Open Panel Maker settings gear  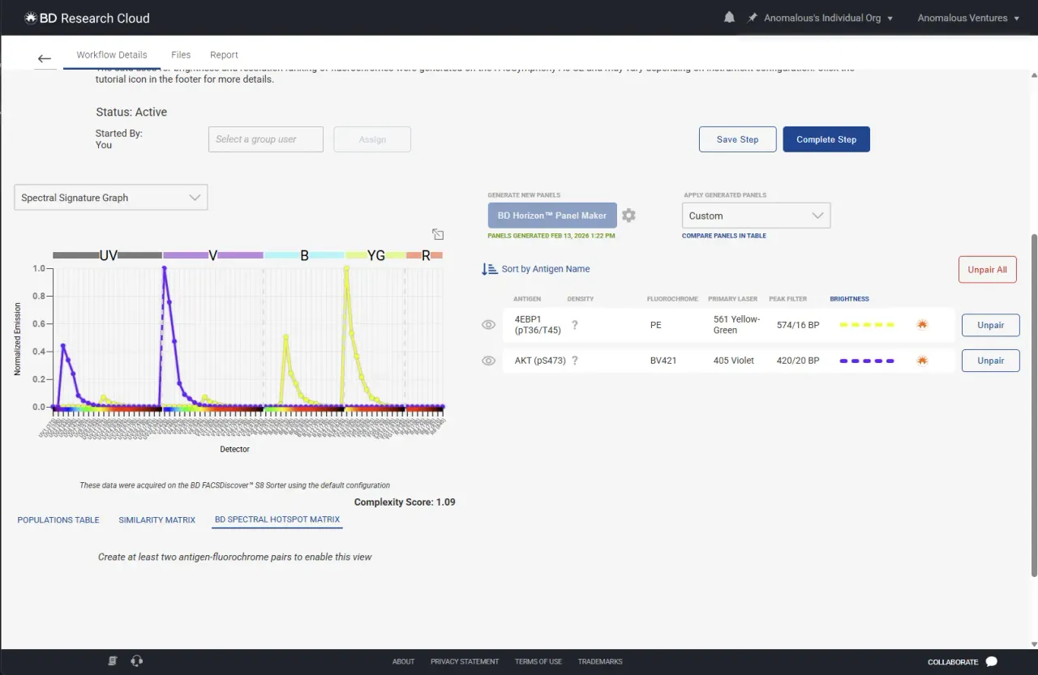628,216
